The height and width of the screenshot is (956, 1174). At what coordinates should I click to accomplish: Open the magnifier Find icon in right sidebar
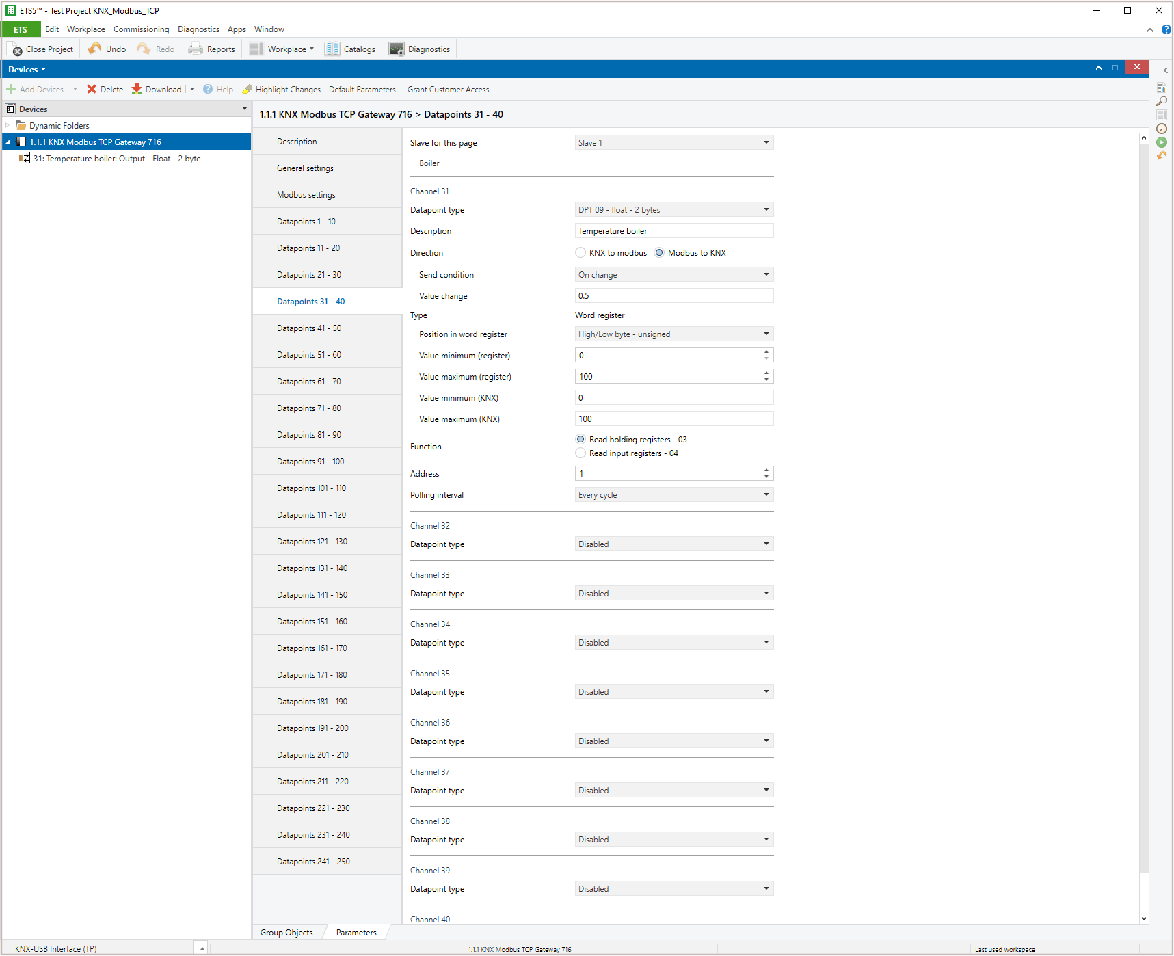(x=1161, y=101)
